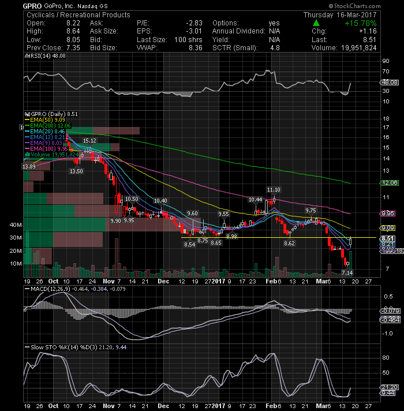Click the 8.62 February low label
404x411 pixels.
(289, 243)
